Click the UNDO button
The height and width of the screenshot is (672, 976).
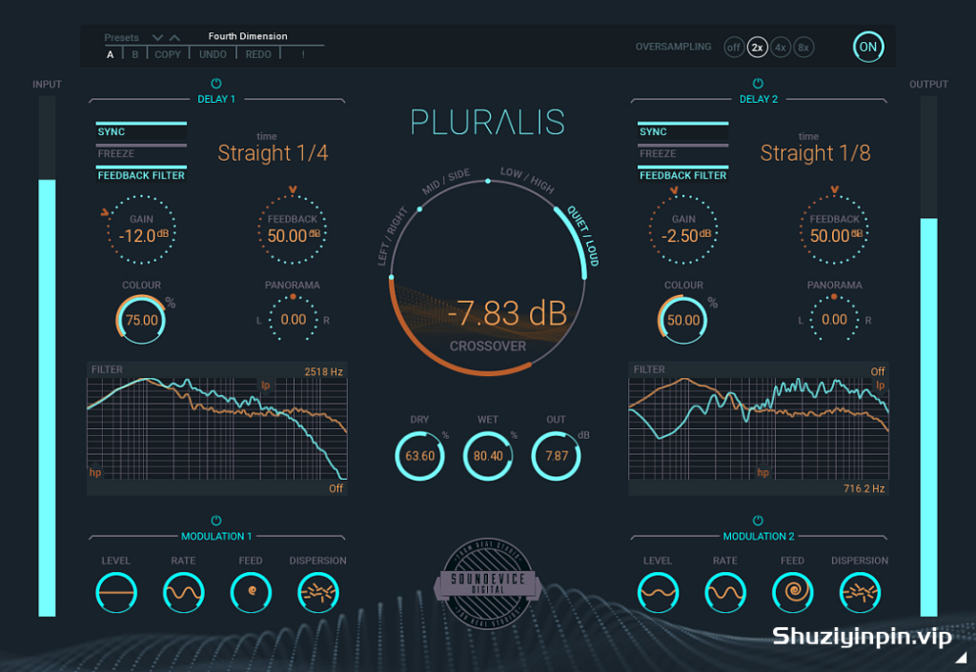213,54
